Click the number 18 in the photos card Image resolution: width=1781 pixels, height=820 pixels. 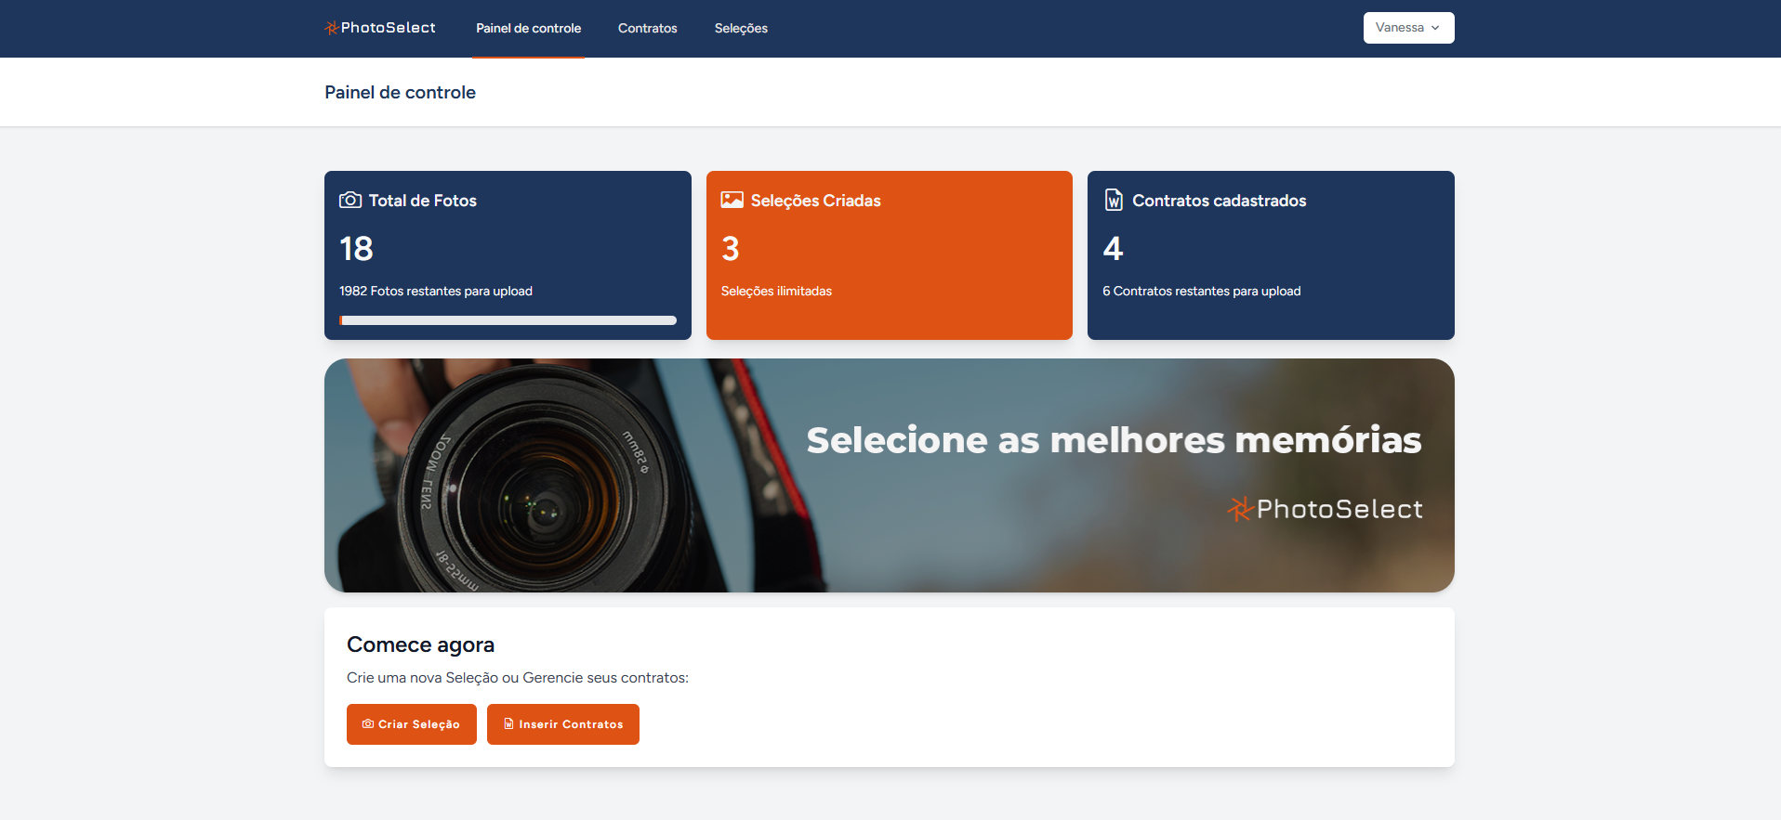(x=356, y=249)
